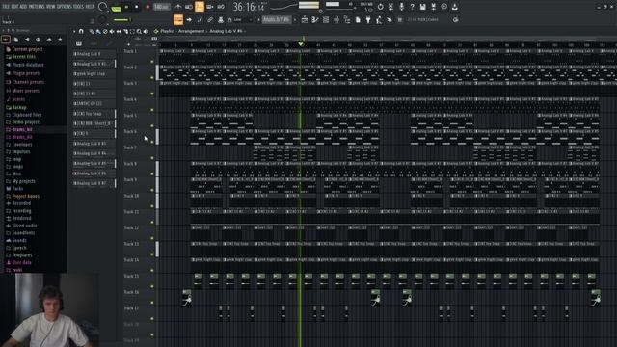Open the plugin picker plug icon
Image resolution: width=617 pixels, height=347 pixels.
point(368,19)
